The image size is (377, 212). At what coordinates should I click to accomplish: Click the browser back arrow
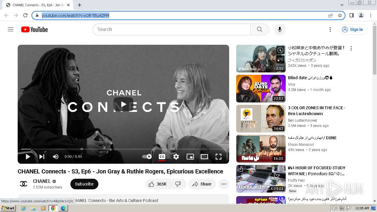click(x=6, y=15)
